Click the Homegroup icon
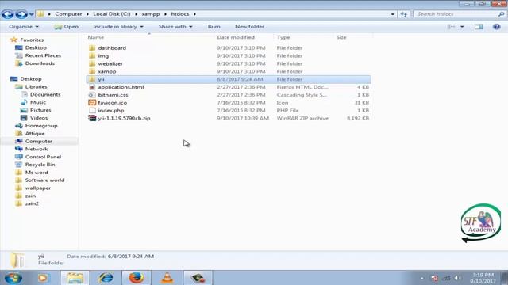Screen dimensions: 508x285 click(x=19, y=126)
